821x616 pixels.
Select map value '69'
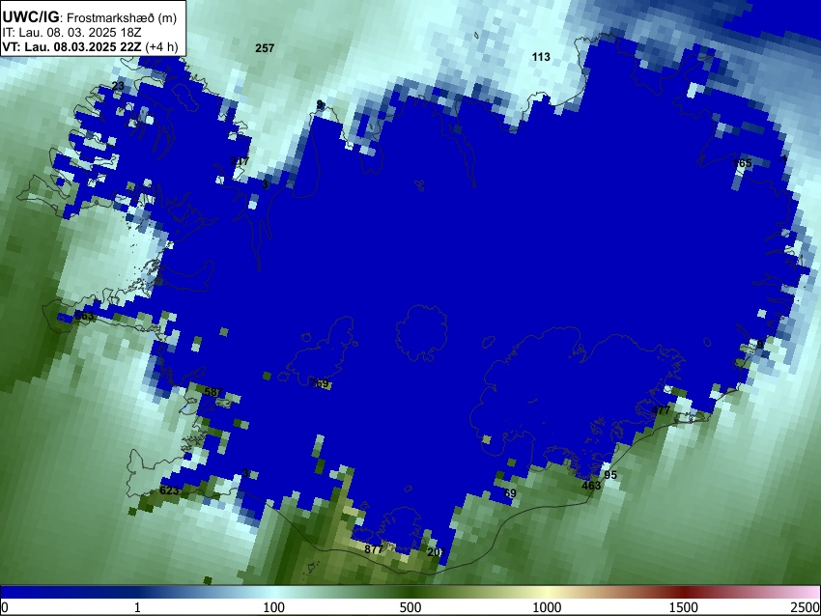click(510, 493)
